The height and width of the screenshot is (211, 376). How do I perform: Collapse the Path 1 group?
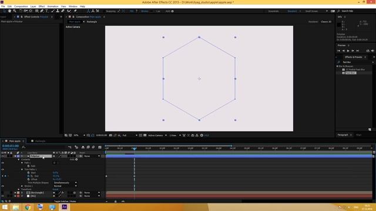(x=22, y=163)
